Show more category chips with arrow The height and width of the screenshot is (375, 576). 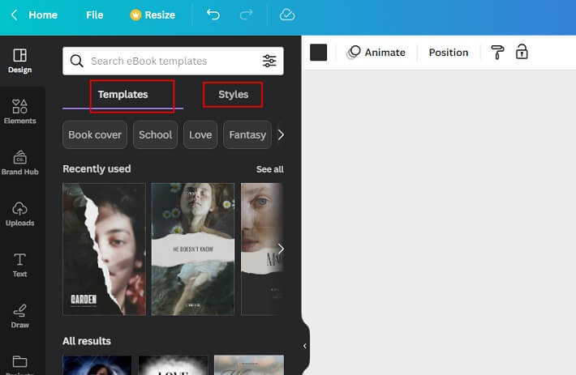click(281, 135)
